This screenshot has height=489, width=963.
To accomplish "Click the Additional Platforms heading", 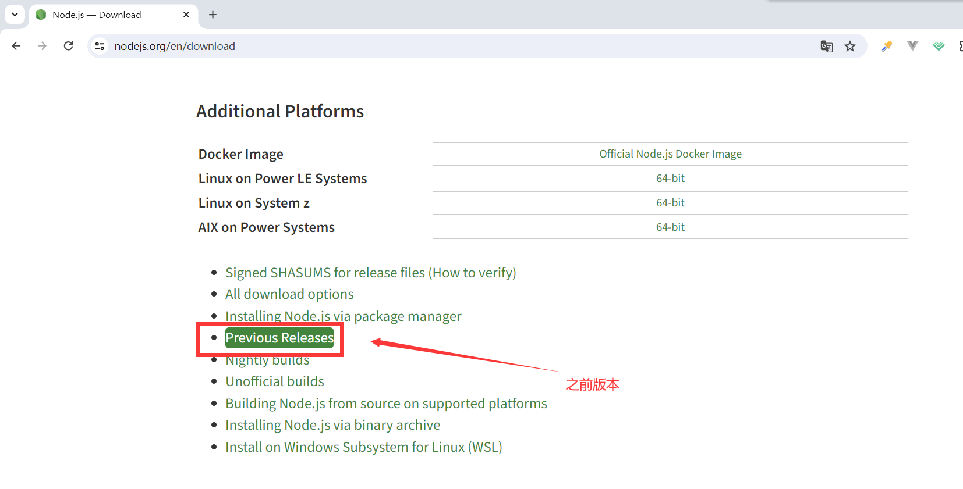I will pos(280,111).
